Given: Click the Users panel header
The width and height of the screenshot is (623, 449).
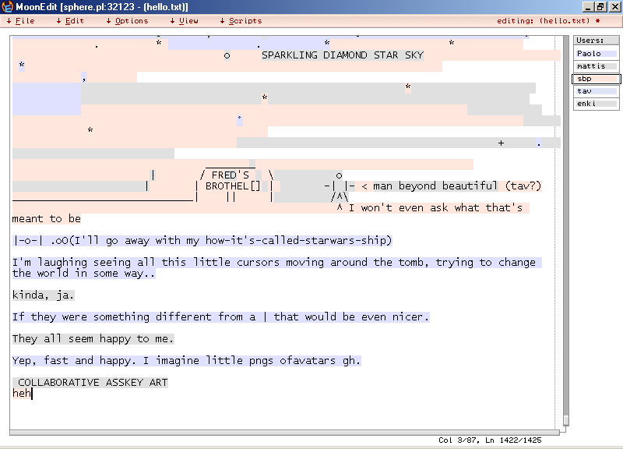Looking at the screenshot, I should pyautogui.click(x=596, y=41).
